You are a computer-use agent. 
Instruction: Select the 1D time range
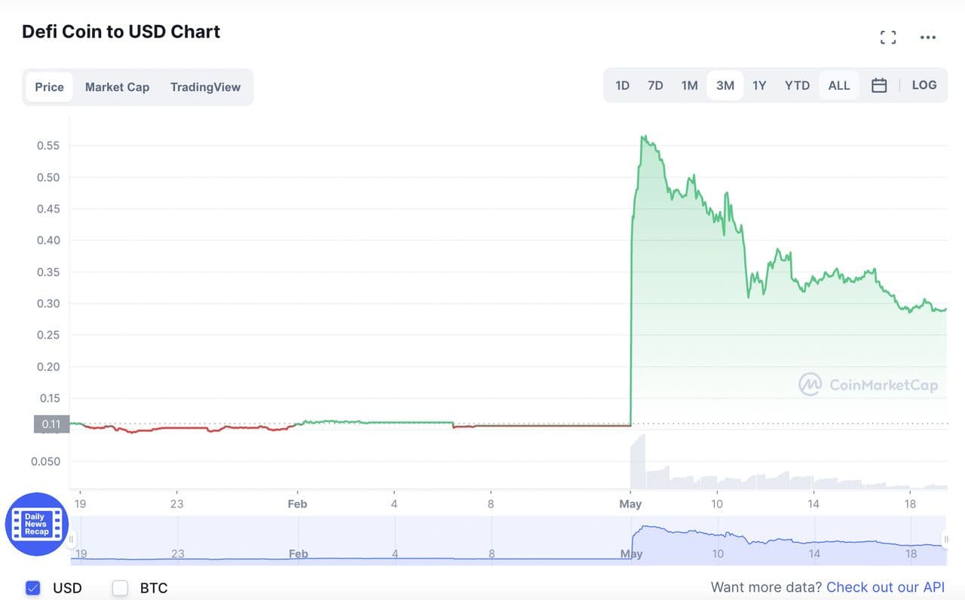[x=622, y=86]
